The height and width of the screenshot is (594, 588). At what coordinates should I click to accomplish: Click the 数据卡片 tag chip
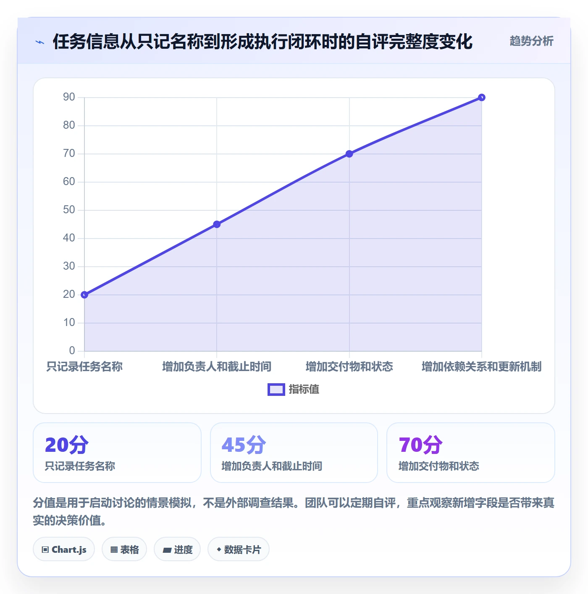tap(239, 549)
